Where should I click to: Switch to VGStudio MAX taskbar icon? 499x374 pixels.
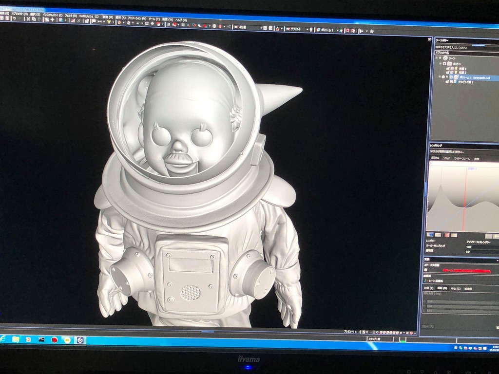click(x=80, y=340)
